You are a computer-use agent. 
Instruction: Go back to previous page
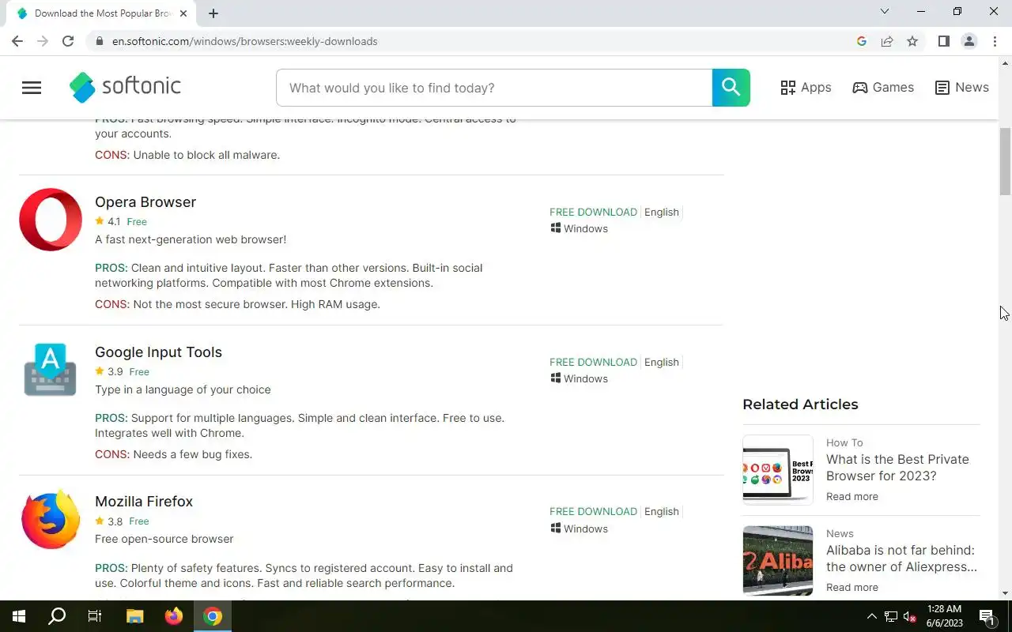coord(17,41)
